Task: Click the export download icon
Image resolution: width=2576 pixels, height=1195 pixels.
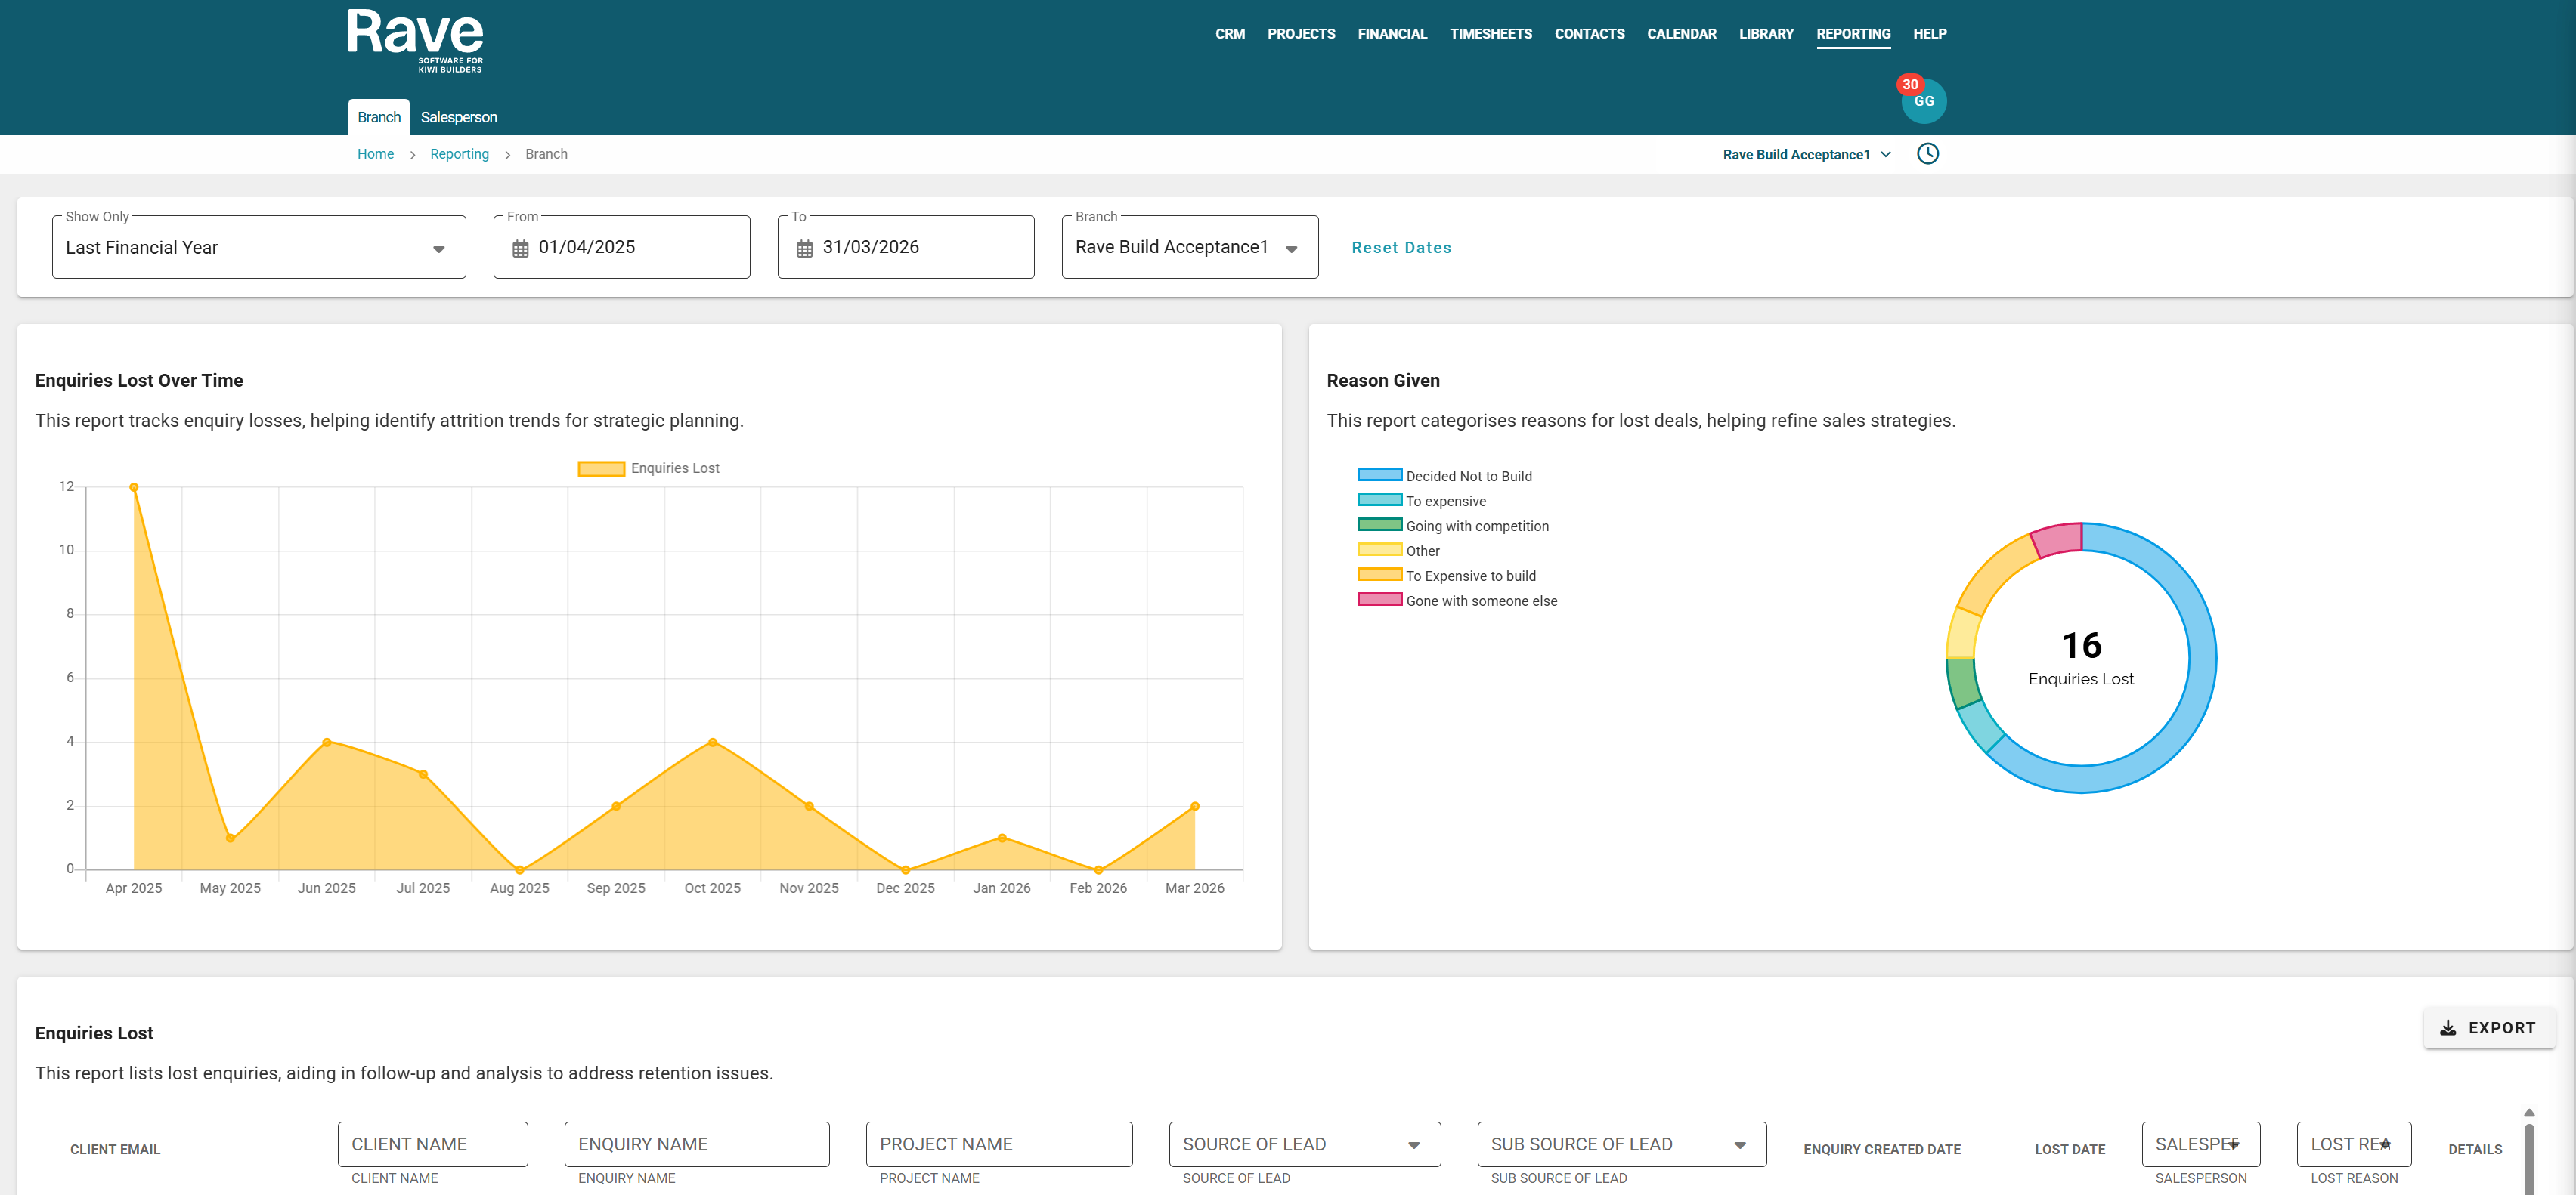Action: pyautogui.click(x=2447, y=1028)
